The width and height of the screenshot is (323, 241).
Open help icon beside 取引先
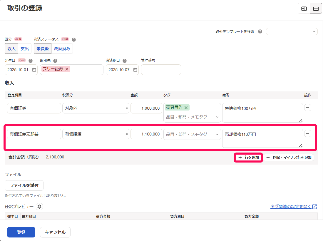click(x=55, y=61)
